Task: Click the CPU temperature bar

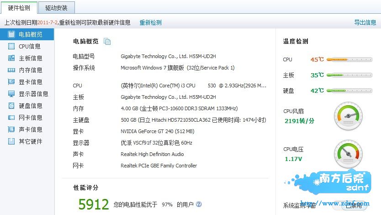Action: 349,59
